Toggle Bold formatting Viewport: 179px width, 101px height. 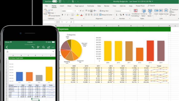(62, 15)
